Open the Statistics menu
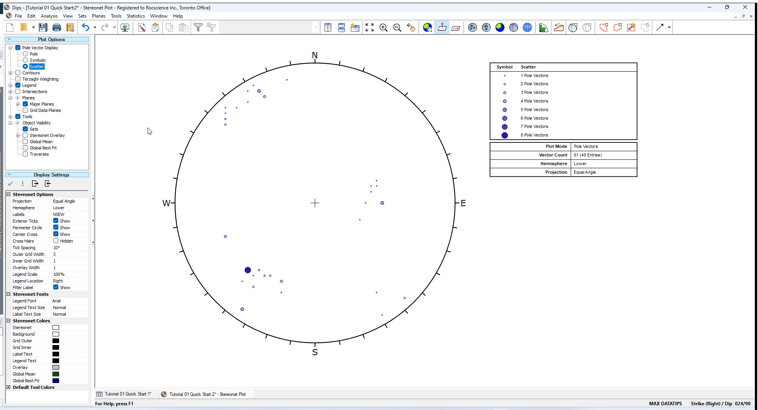758x410 pixels. coord(136,16)
